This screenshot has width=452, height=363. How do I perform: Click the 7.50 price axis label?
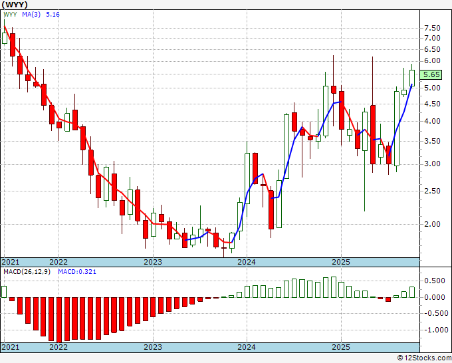[432, 29]
